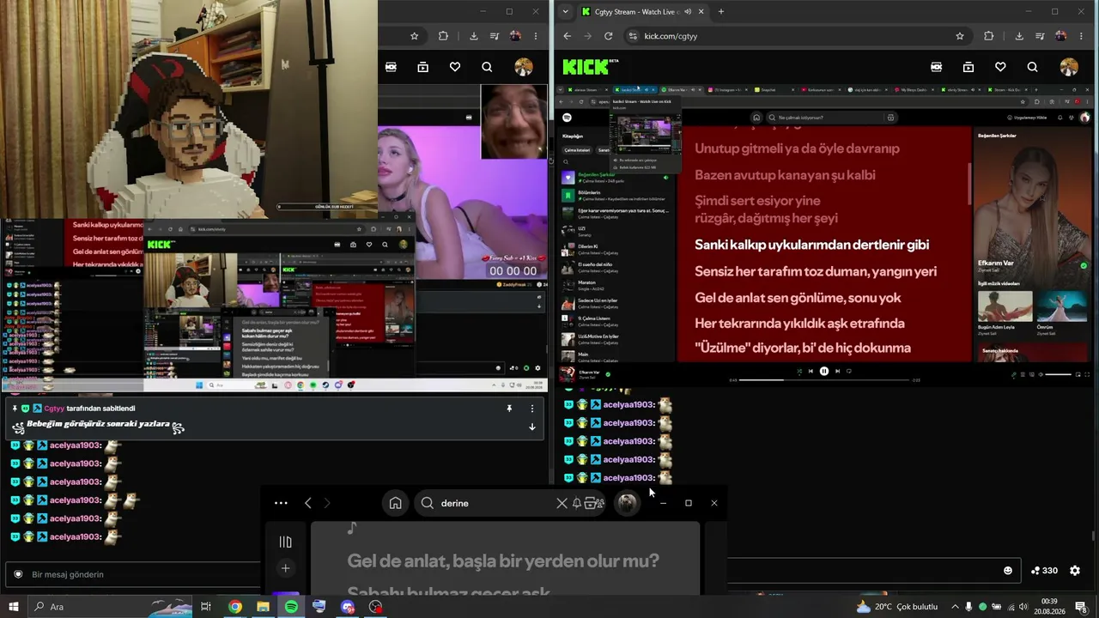
Task: Unpin the pinned message by Cgtyy
Action: [x=509, y=409]
